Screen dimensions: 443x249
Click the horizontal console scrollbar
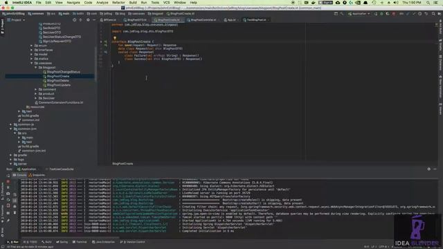point(71,238)
